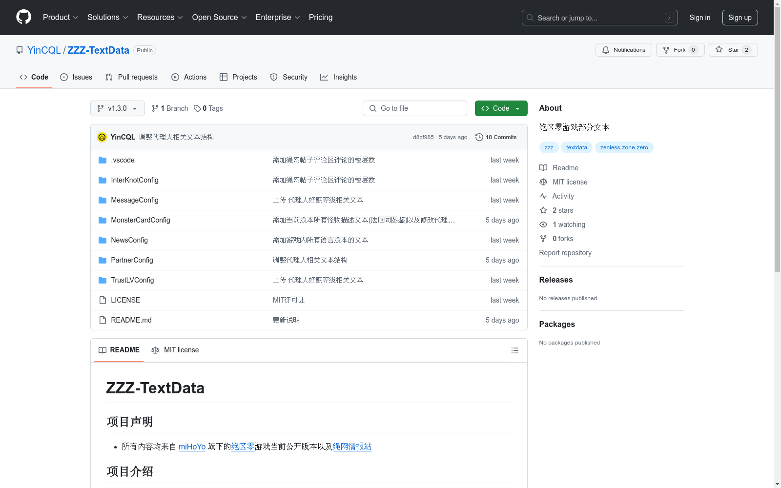Click the YinCQL avatar in commit row
This screenshot has width=781, height=488.
tap(102, 137)
